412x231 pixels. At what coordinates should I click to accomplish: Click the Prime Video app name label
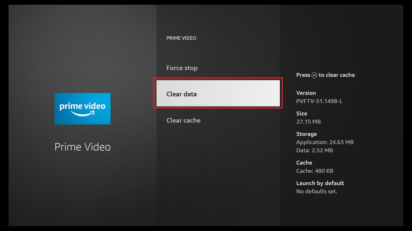tap(82, 147)
